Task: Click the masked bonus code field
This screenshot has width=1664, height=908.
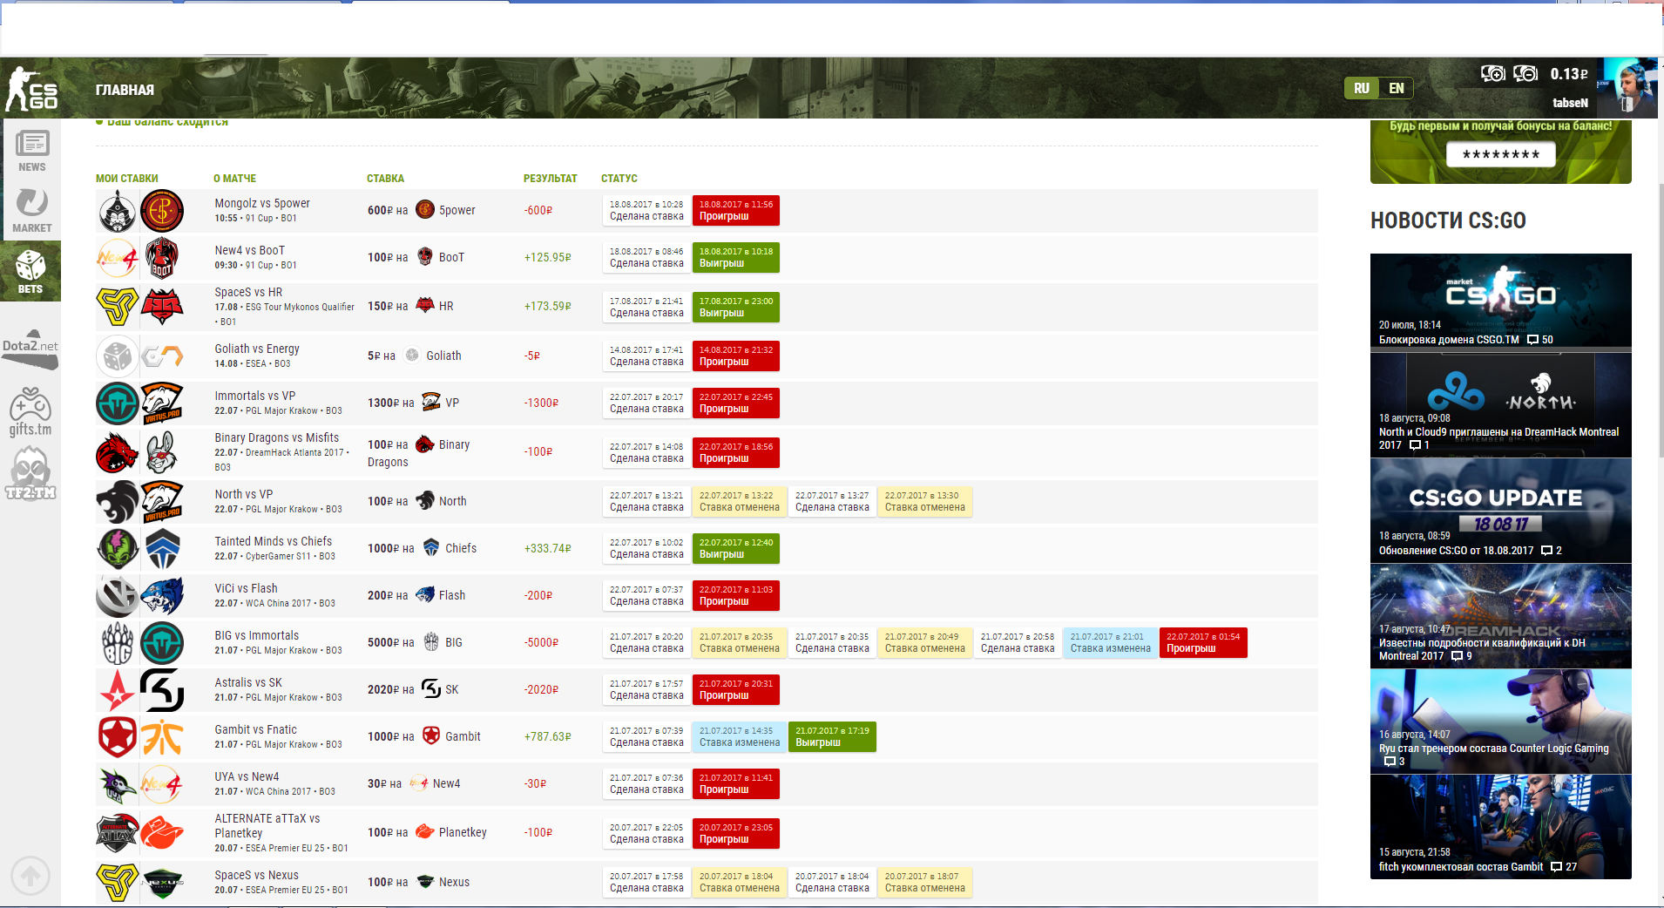Action: click(x=1501, y=154)
